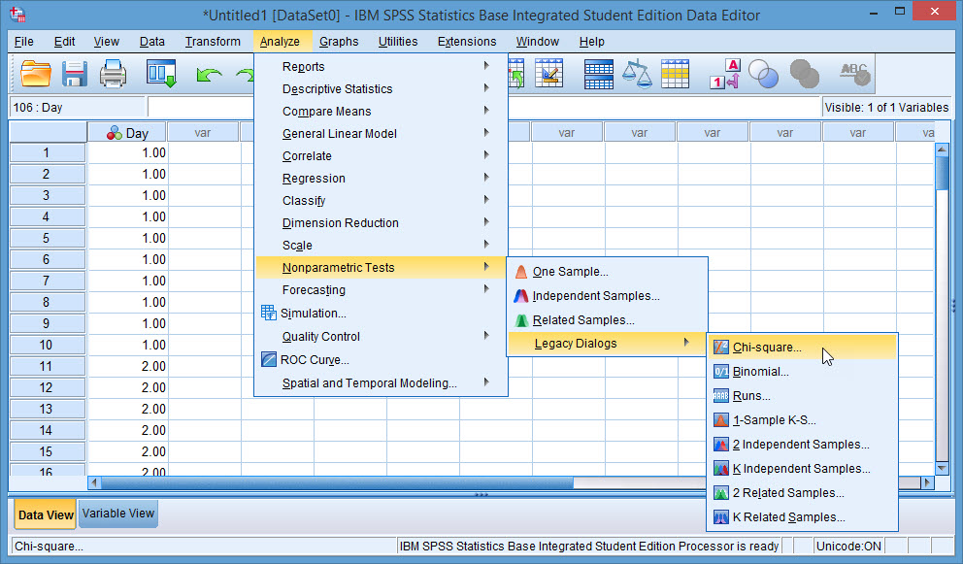Click the 2 Independent Samples icon

(x=721, y=445)
